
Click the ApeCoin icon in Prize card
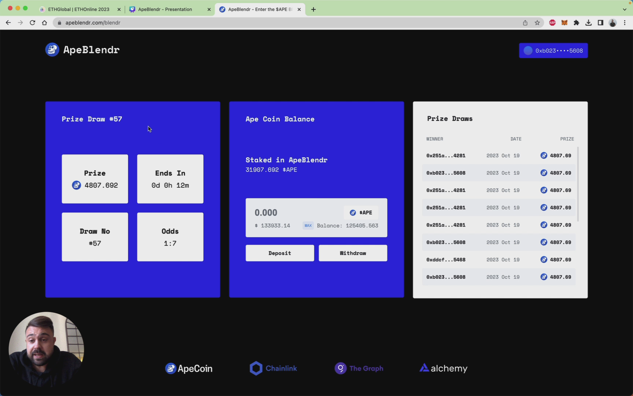click(76, 185)
